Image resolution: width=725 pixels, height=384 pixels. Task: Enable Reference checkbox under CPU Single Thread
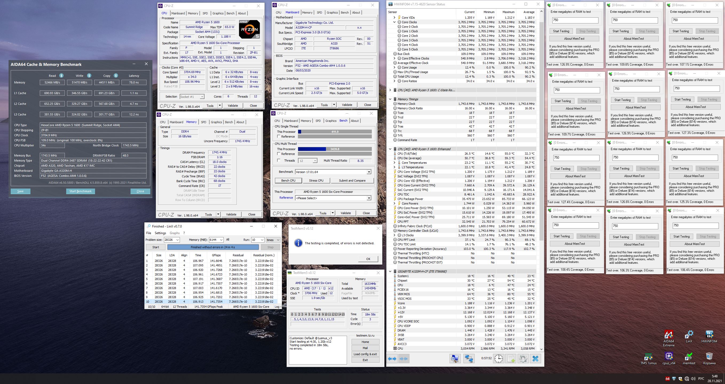(x=279, y=137)
